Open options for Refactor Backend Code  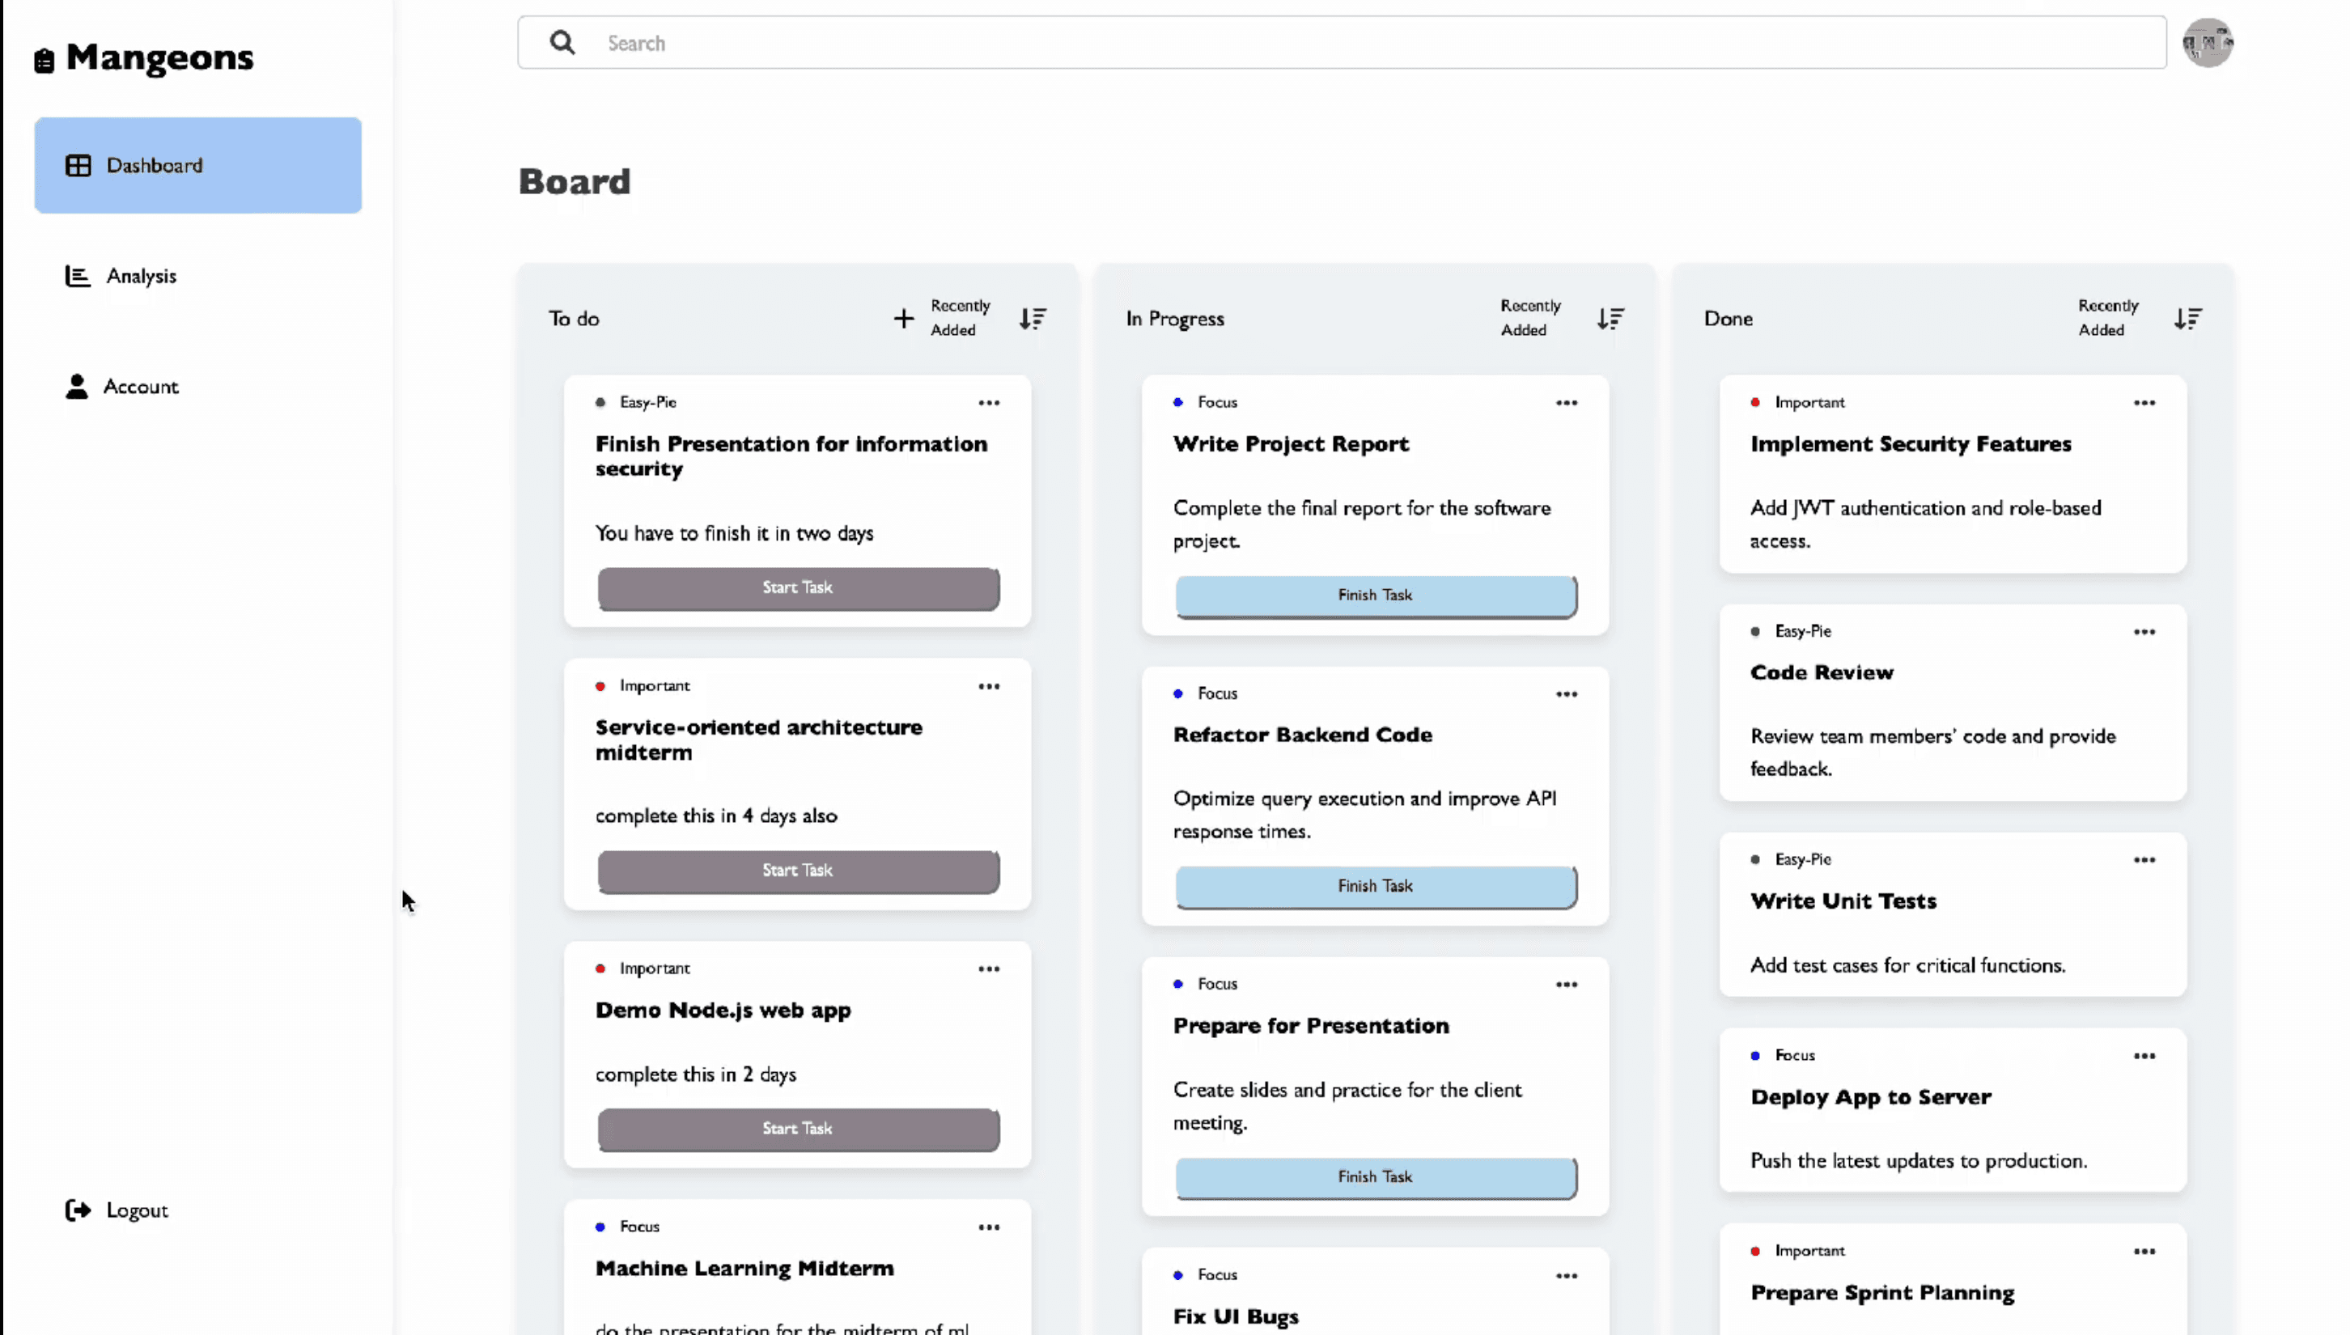click(x=1566, y=694)
